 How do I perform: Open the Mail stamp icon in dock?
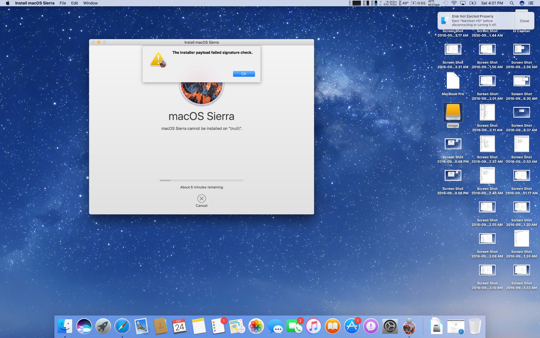click(142, 327)
